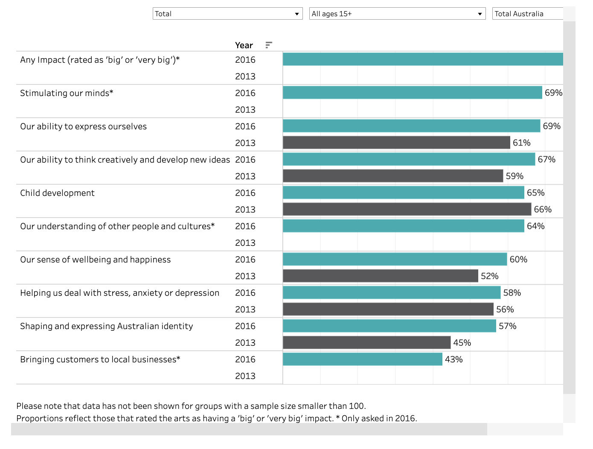Click the 2016 wellbeing and happiness bar

point(395,259)
